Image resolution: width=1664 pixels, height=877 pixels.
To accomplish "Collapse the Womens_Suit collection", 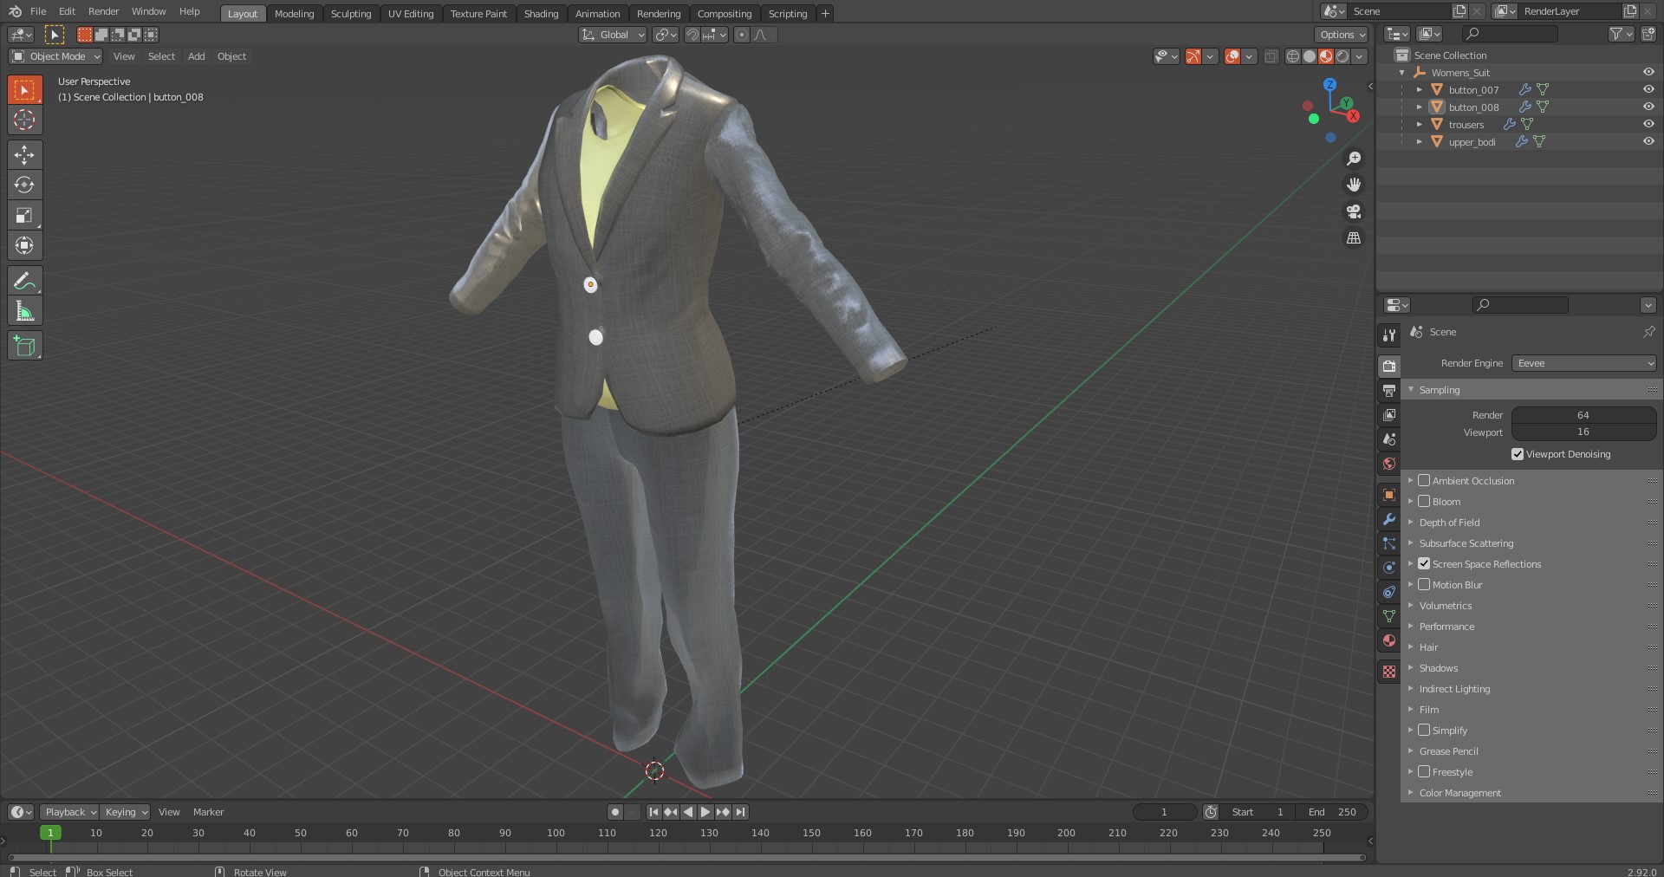I will tap(1402, 73).
